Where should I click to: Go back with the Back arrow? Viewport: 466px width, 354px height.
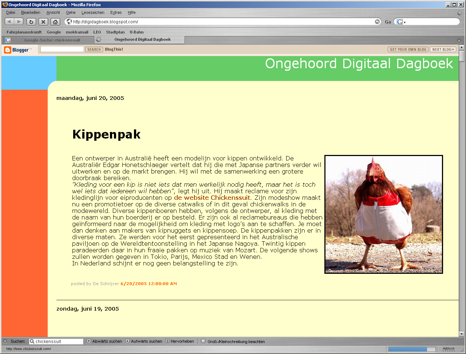pos(9,22)
